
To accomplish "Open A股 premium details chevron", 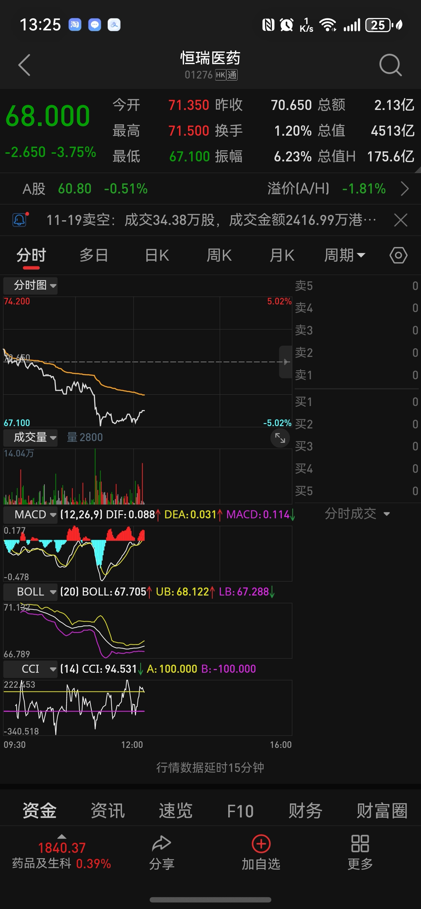I will (x=405, y=189).
